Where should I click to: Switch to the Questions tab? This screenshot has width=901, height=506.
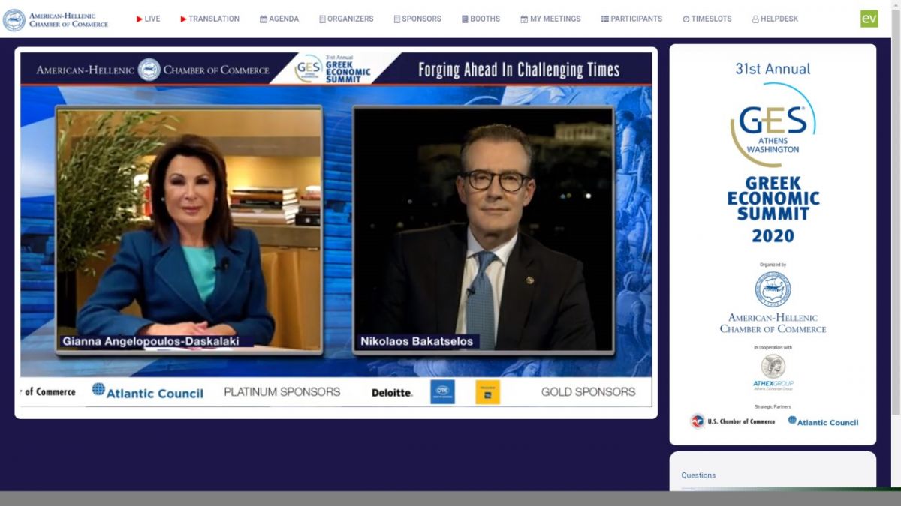(x=698, y=475)
